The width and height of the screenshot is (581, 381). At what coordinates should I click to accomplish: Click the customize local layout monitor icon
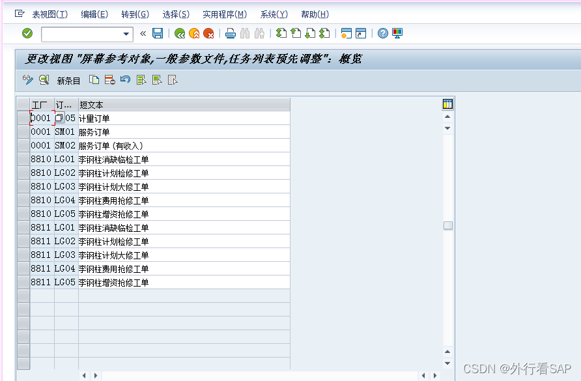pyautogui.click(x=397, y=33)
